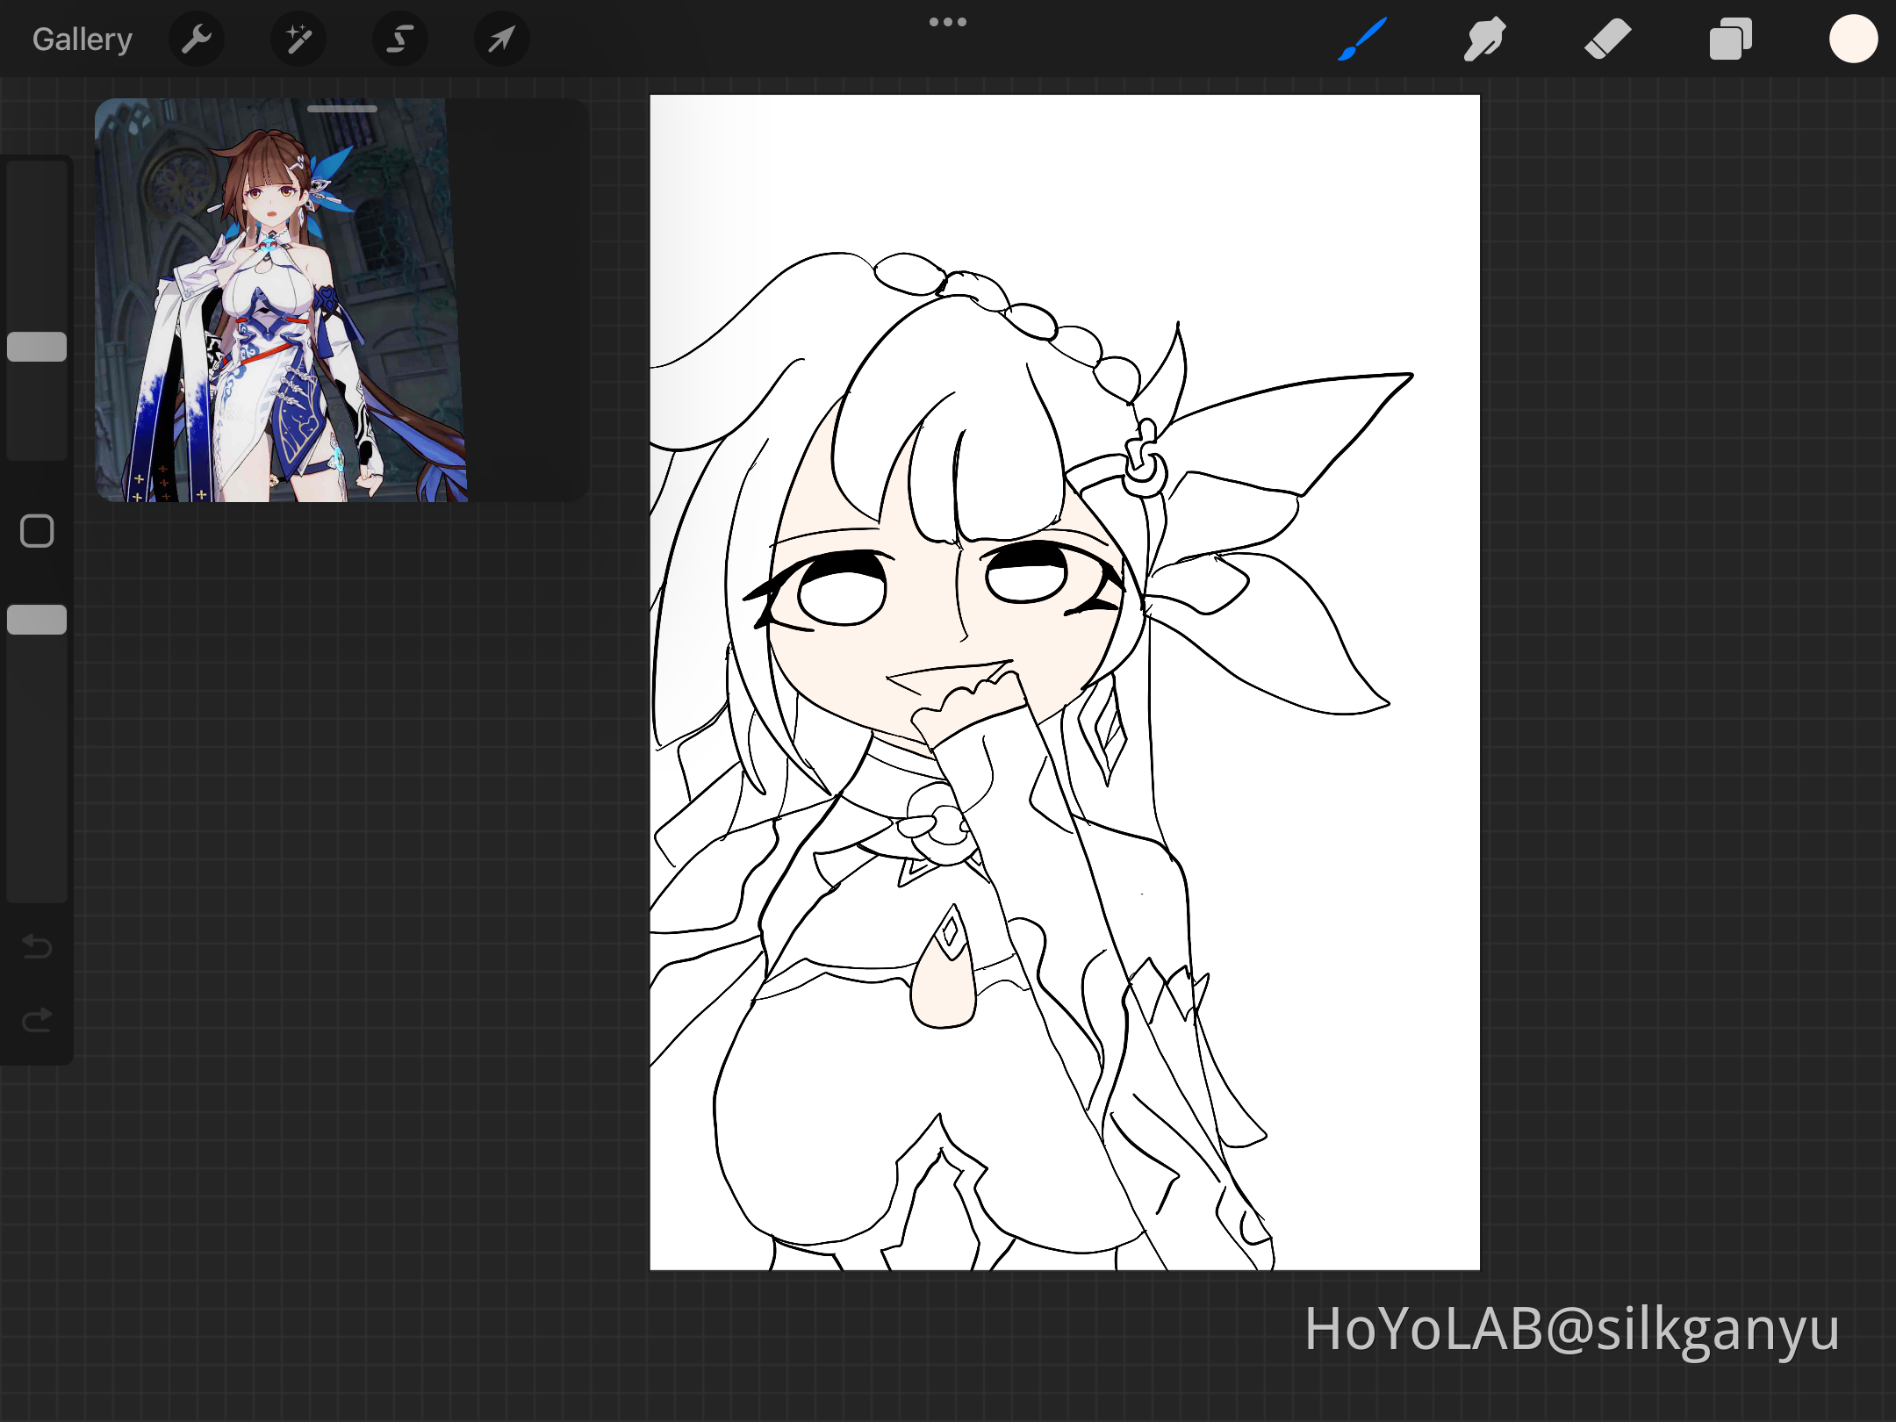The height and width of the screenshot is (1422, 1896).
Task: Adjust the brush opacity slider on the sidebar
Action: [x=37, y=619]
